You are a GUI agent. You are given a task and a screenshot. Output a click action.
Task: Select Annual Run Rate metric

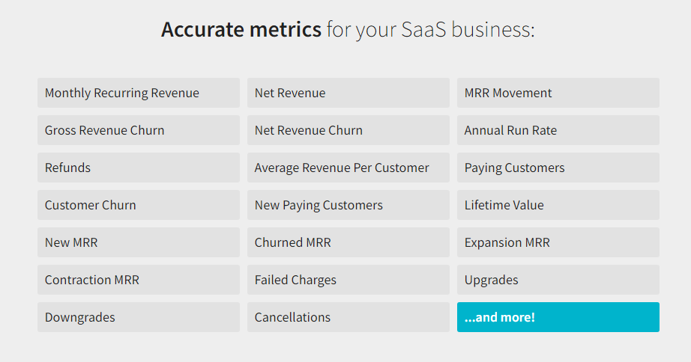(558, 130)
